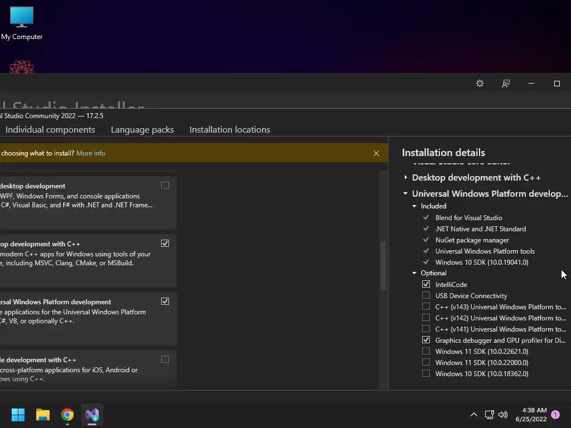Collapse the Included components section

[x=414, y=206]
